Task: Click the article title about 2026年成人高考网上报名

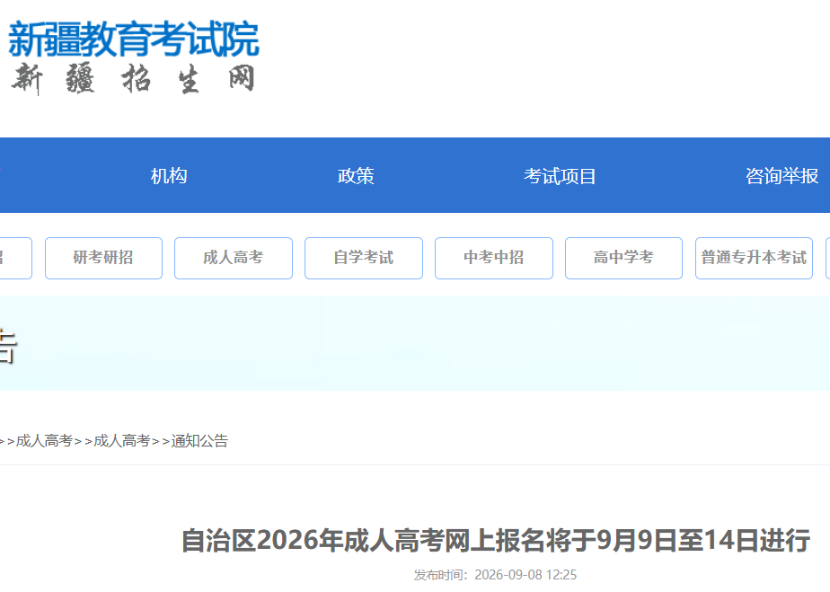Action: [x=496, y=541]
